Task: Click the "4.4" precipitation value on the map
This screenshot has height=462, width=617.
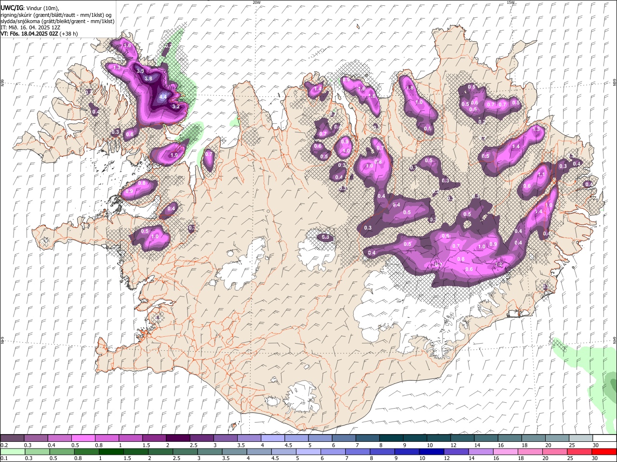Action: (163, 97)
